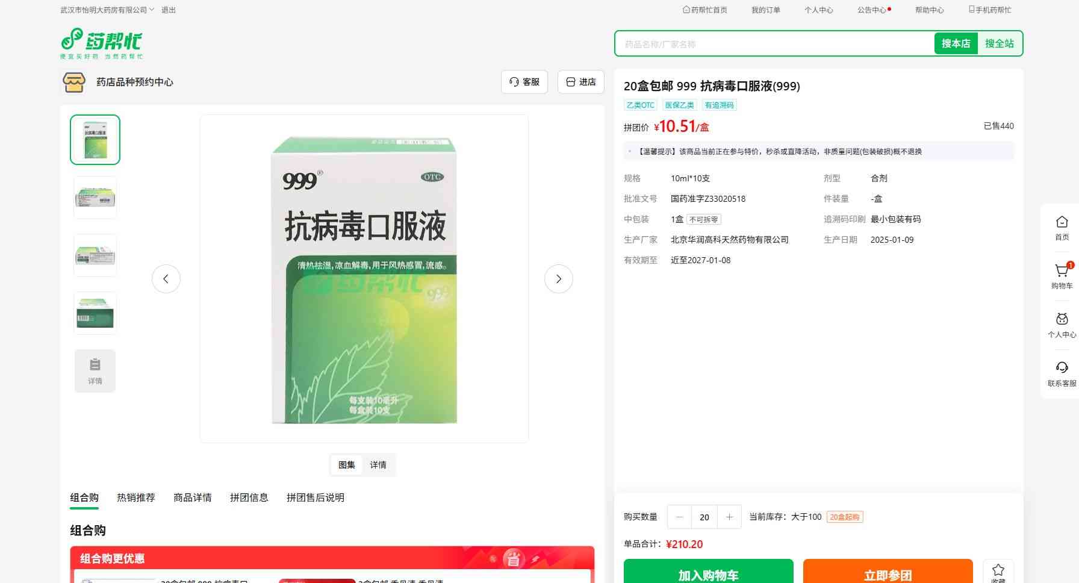
Task: Click the 加入购物车 button
Action: click(x=708, y=574)
